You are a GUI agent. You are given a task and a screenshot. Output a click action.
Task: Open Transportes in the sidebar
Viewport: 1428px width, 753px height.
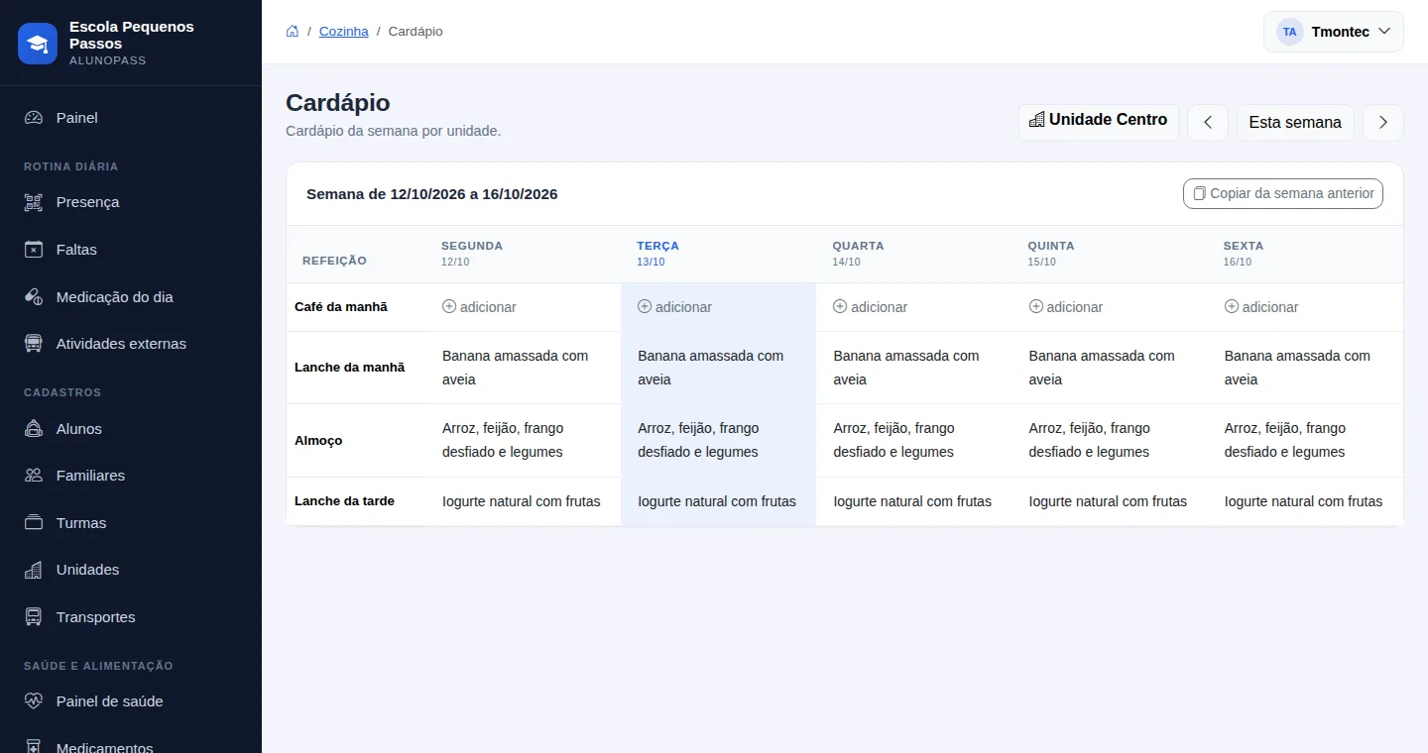click(x=131, y=617)
